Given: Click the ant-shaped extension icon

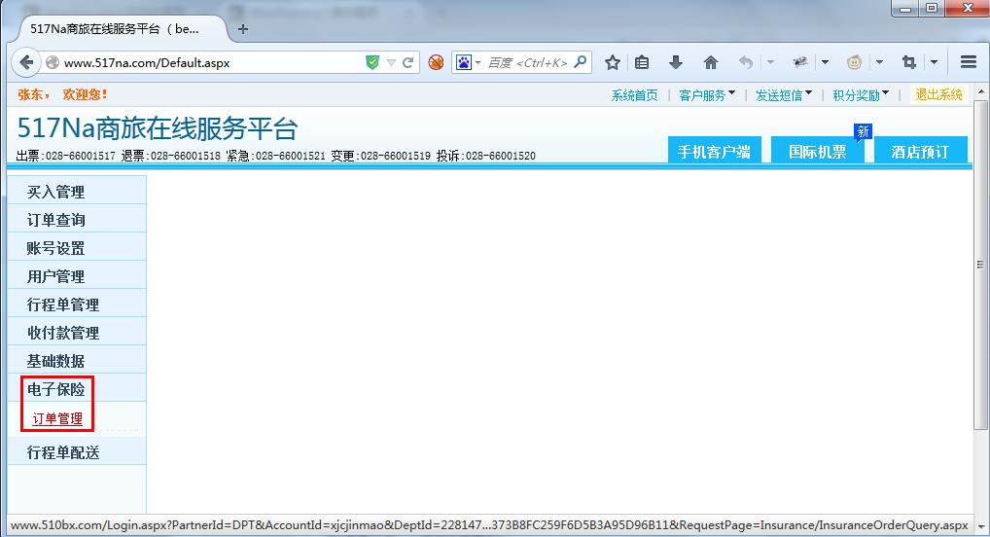Looking at the screenshot, I should [800, 62].
